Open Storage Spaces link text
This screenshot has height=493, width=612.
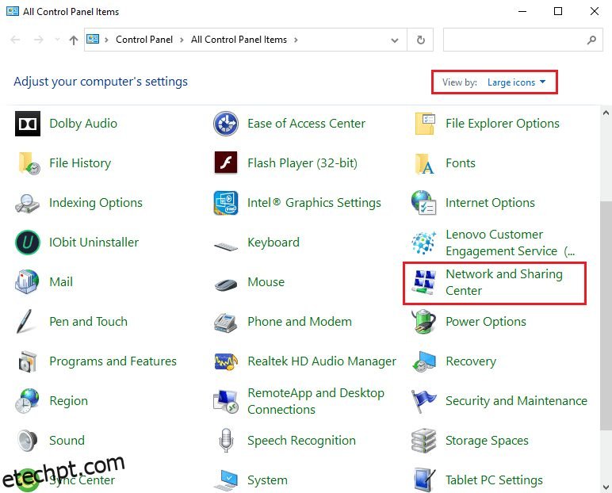[x=487, y=441]
